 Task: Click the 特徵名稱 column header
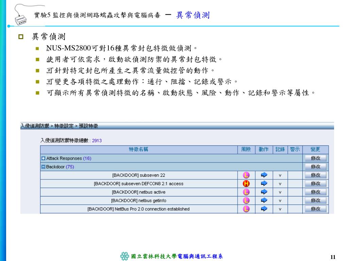139,150
